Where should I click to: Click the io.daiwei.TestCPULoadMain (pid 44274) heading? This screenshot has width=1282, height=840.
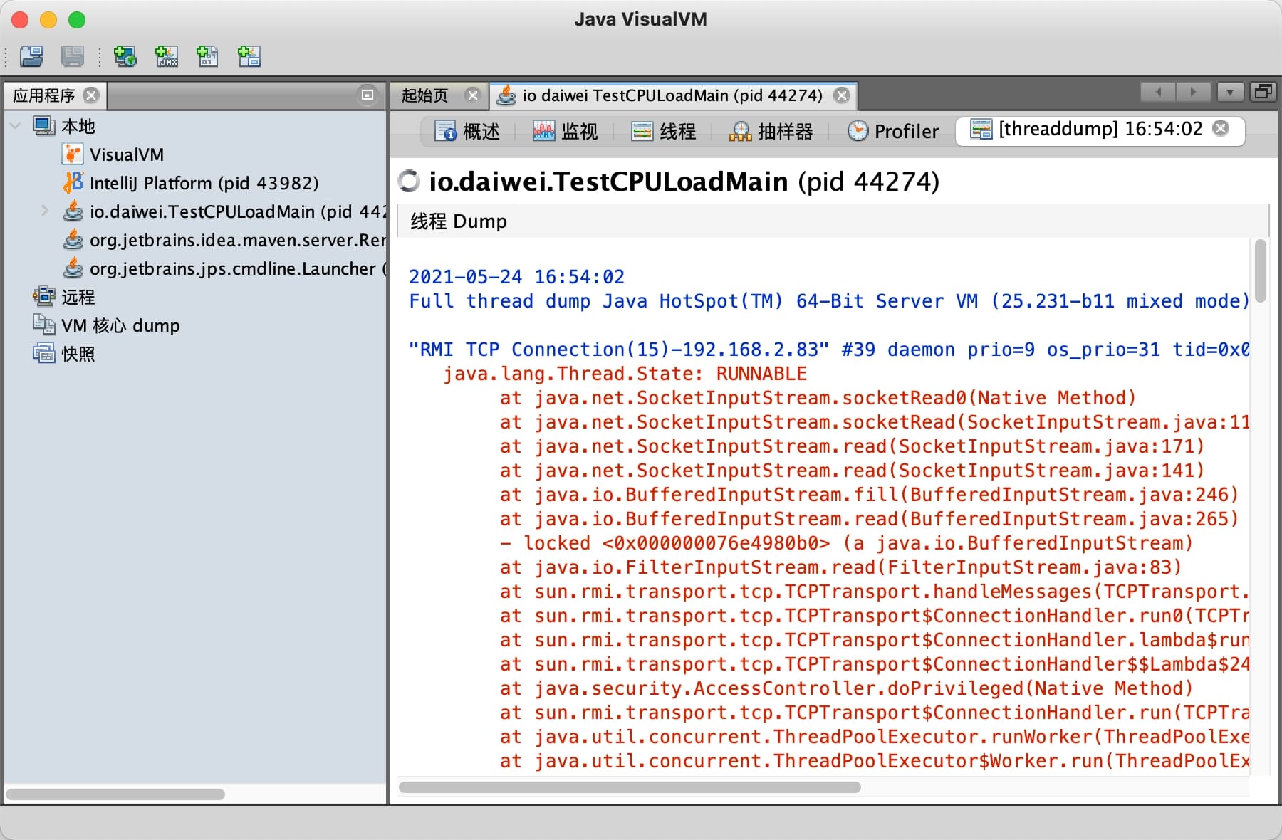684,182
